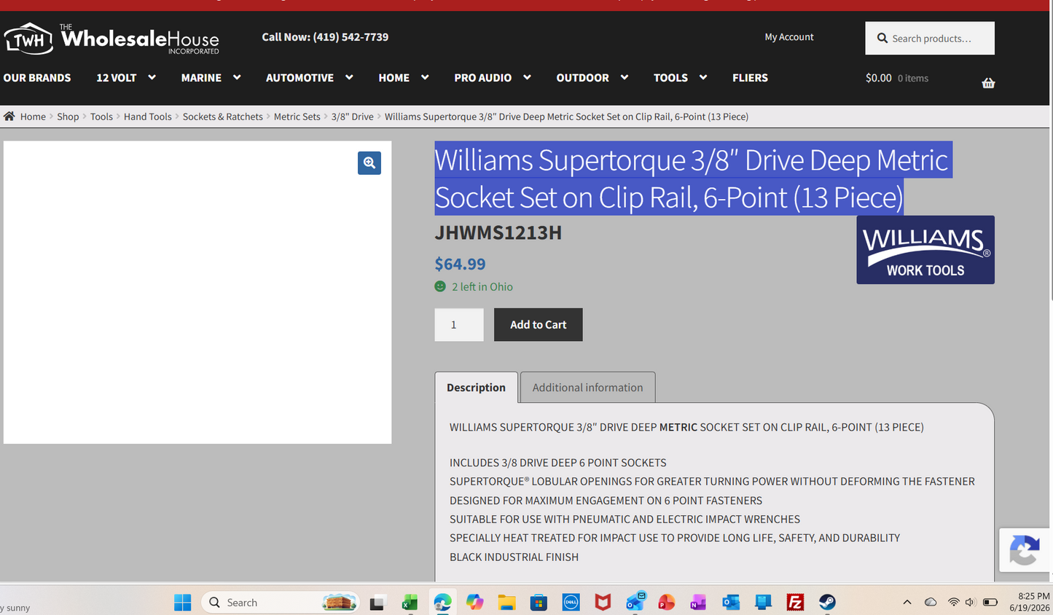The image size is (1053, 615).
Task: Launch Excel from the taskbar
Action: [x=410, y=603]
